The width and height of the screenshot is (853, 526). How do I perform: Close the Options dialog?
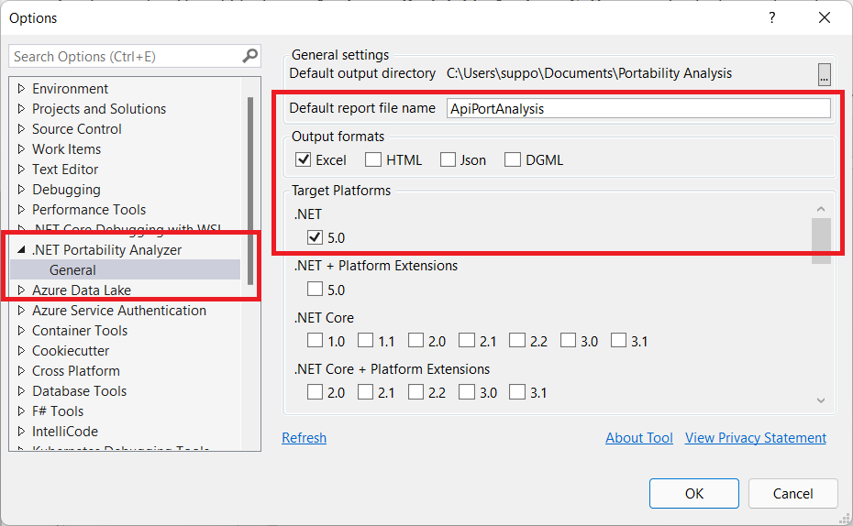tap(825, 18)
